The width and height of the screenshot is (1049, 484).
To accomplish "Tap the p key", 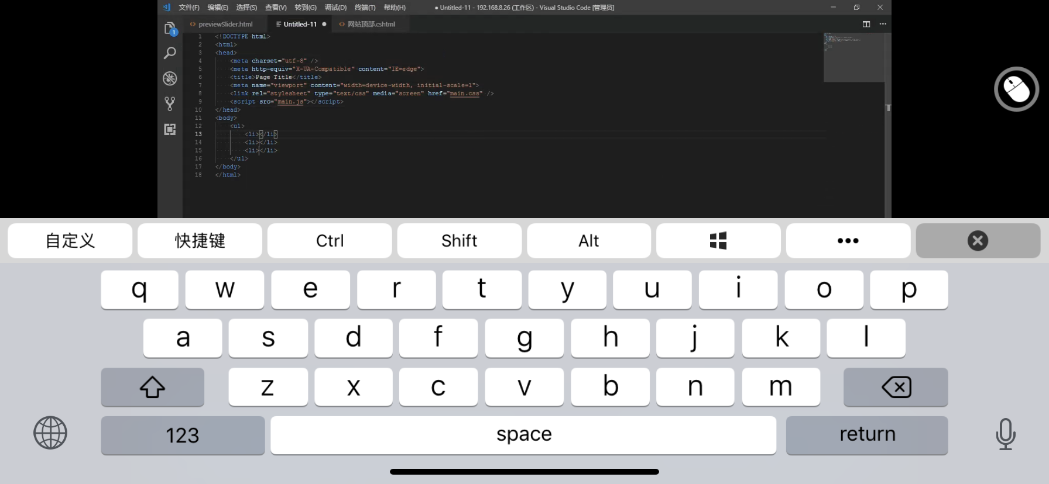I will pyautogui.click(x=909, y=289).
